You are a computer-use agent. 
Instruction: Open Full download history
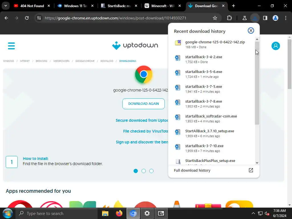213,171
